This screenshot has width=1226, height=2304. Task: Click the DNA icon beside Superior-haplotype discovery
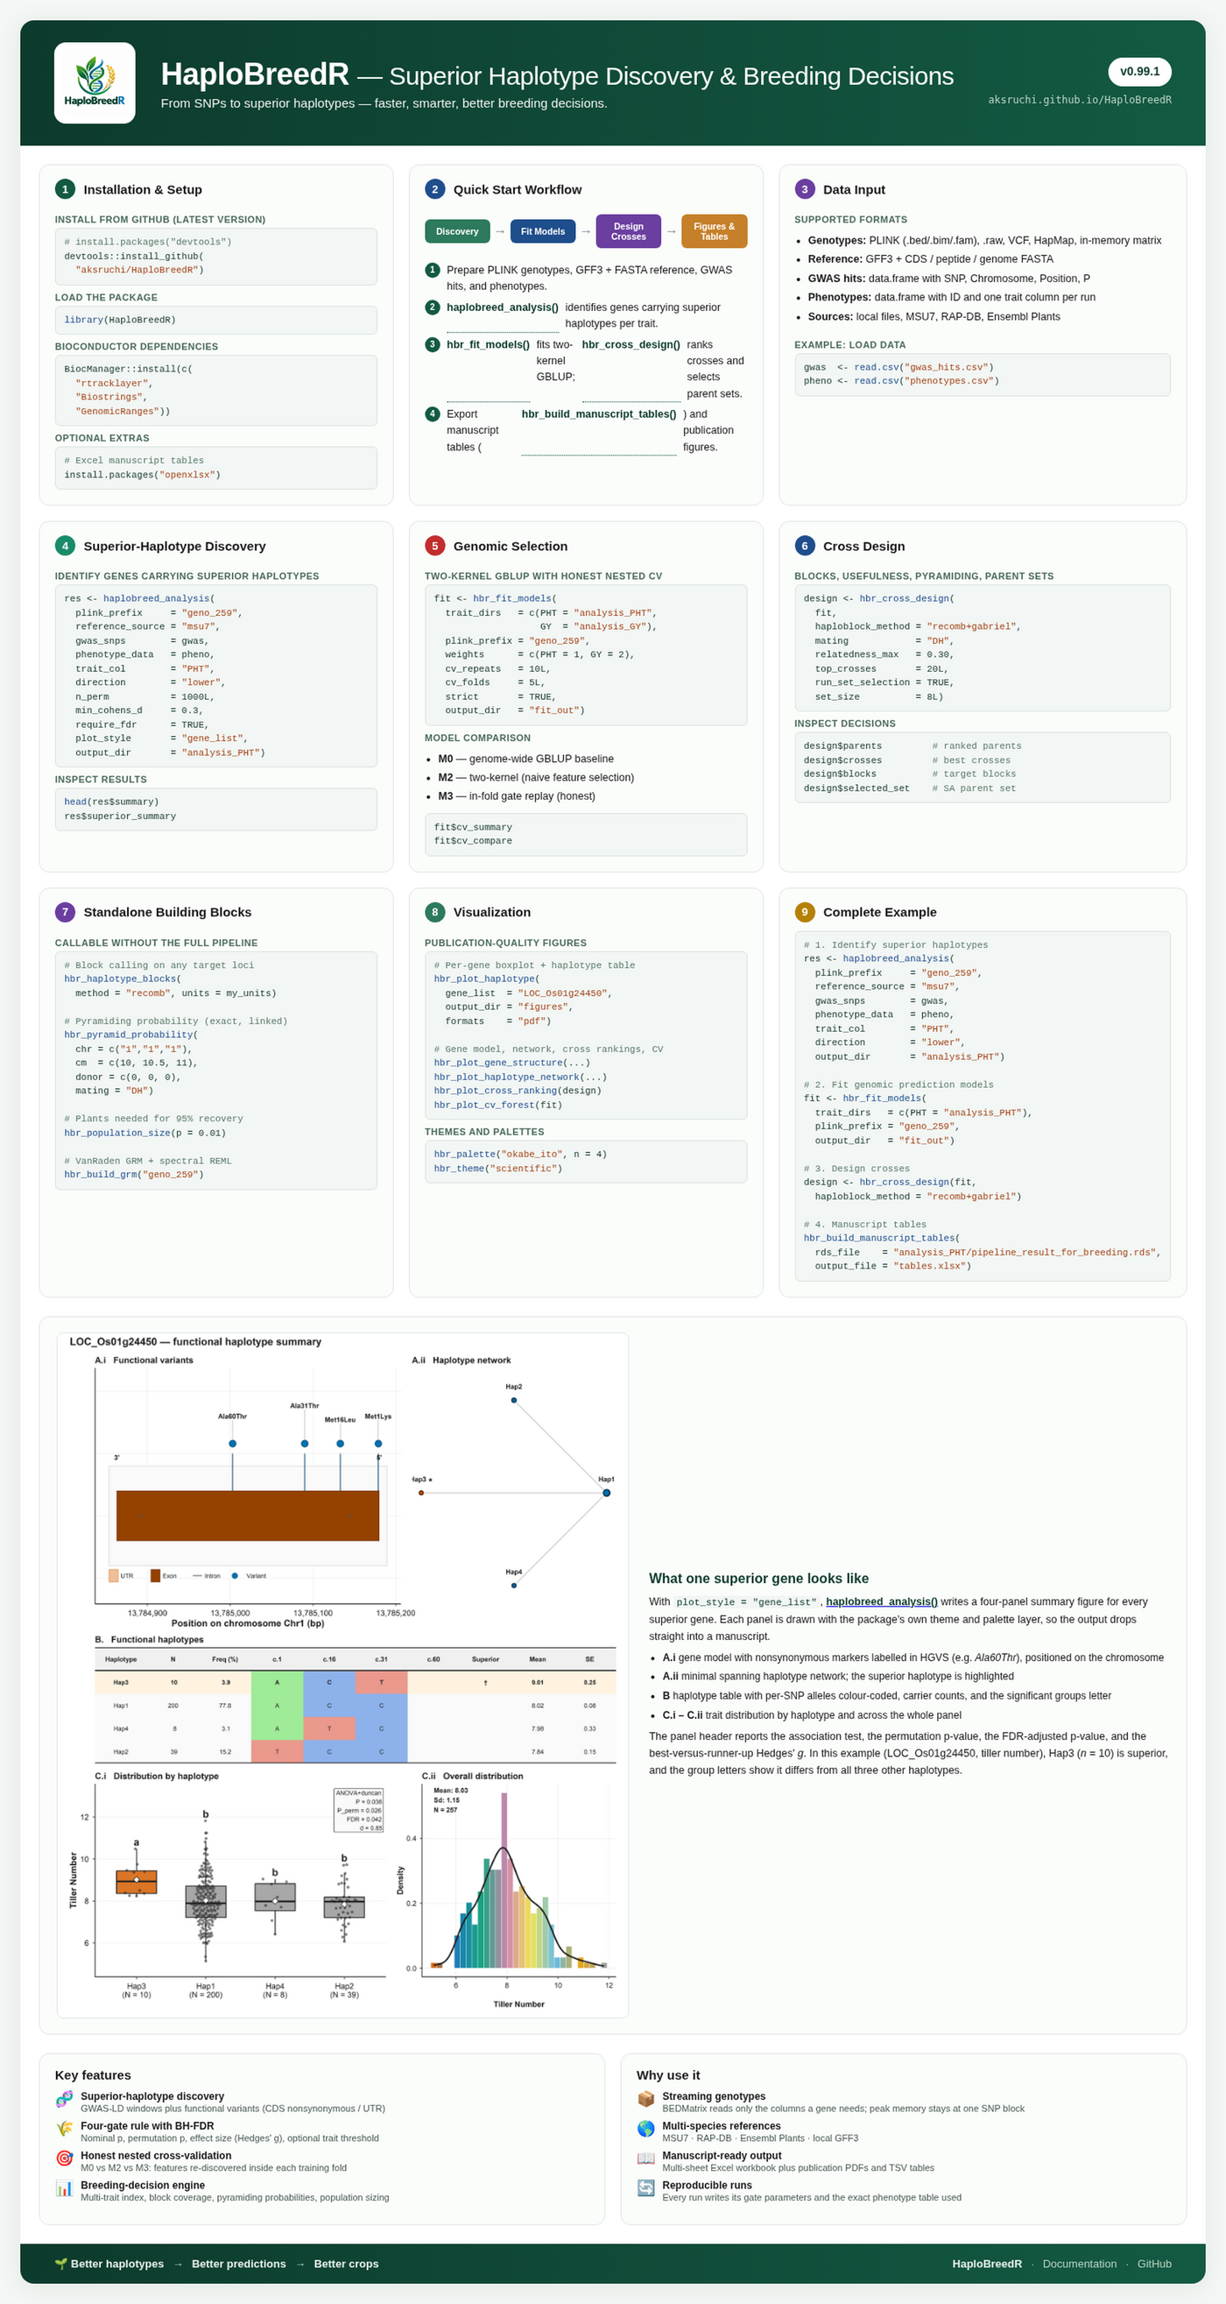click(64, 2099)
